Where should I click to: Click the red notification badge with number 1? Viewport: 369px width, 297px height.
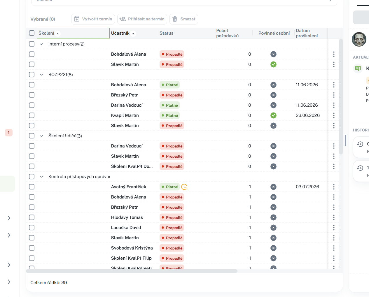tap(9, 133)
